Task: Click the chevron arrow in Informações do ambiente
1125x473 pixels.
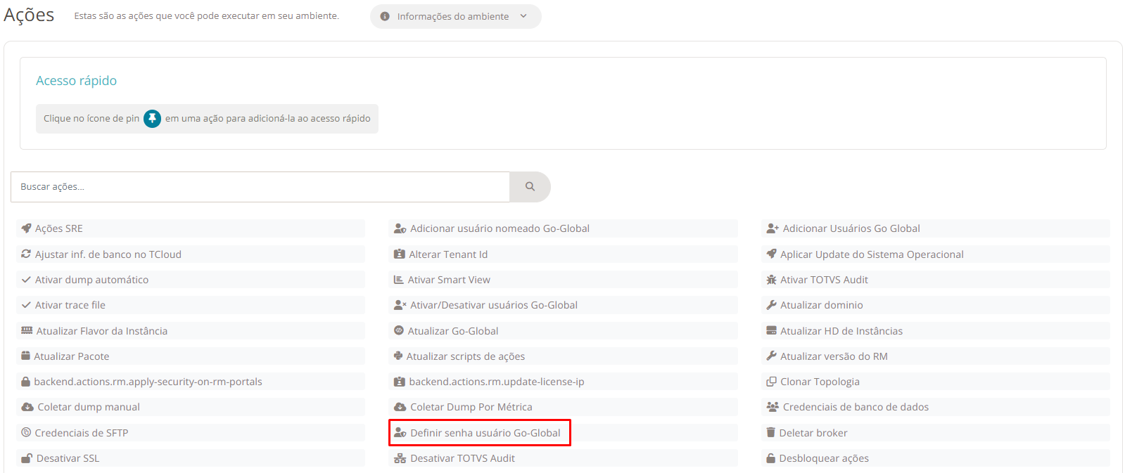Action: 523,16
